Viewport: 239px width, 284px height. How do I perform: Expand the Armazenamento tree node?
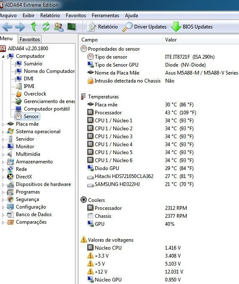tap(3, 162)
